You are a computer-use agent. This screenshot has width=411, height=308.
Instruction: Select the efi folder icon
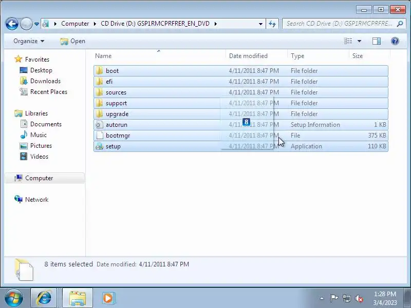pos(99,82)
